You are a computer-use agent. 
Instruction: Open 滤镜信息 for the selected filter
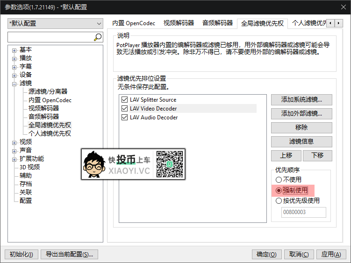pyautogui.click(x=301, y=142)
